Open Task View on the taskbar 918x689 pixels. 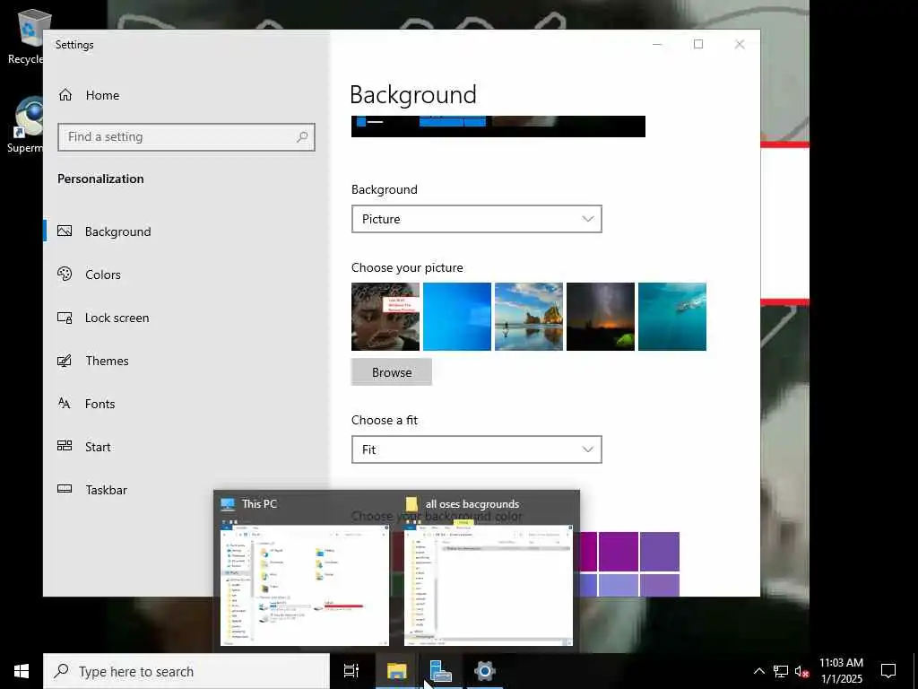coord(351,671)
